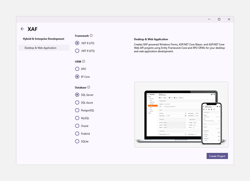Click the Create Project button
Viewport: 250px width, 181px height.
click(x=217, y=156)
